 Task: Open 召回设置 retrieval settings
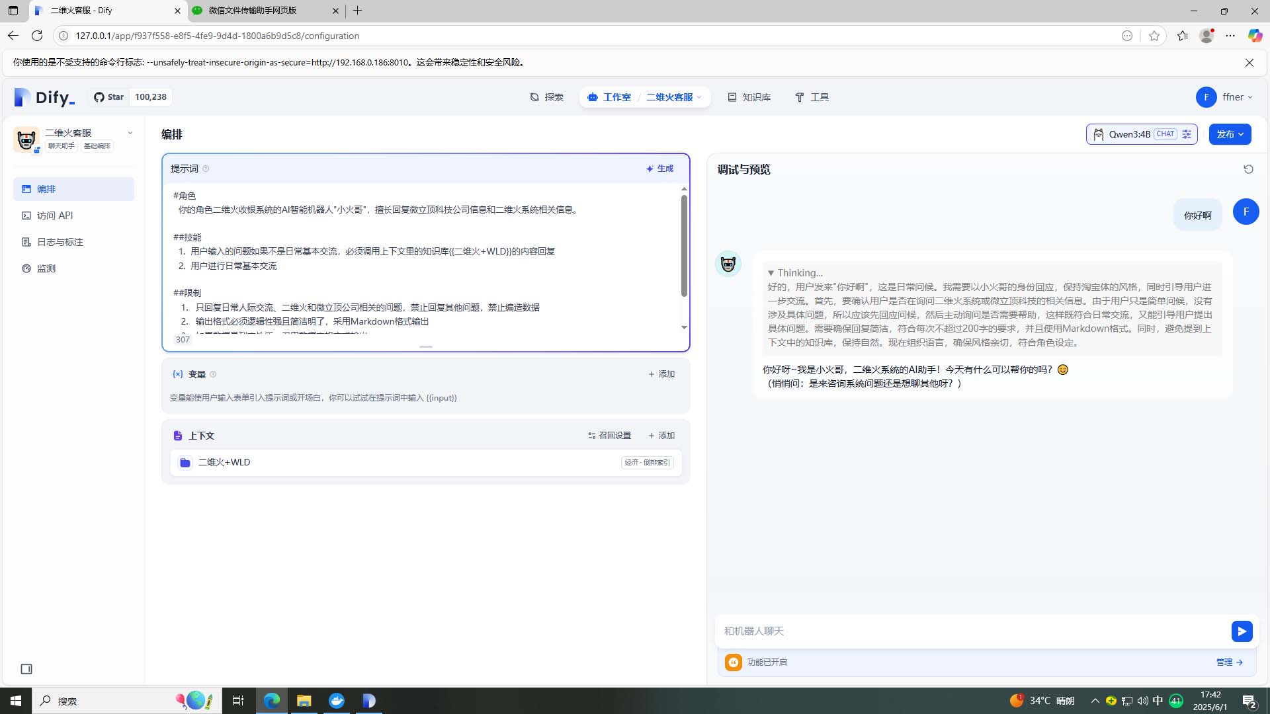point(609,436)
